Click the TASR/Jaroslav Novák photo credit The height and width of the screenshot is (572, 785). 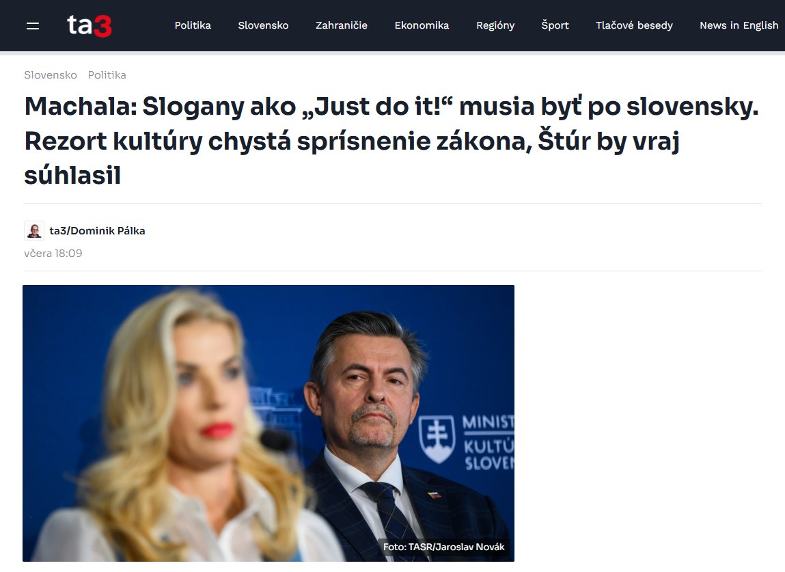click(x=443, y=546)
